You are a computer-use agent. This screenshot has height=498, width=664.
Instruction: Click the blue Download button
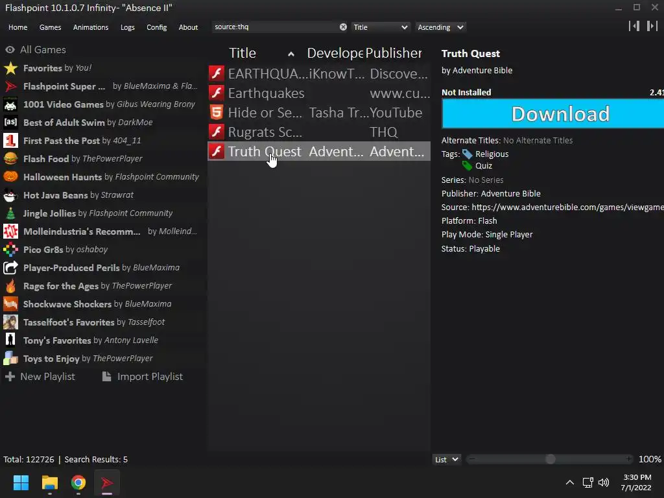552,113
